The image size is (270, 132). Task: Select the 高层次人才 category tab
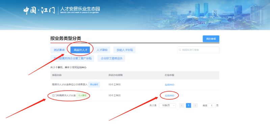point(81,50)
